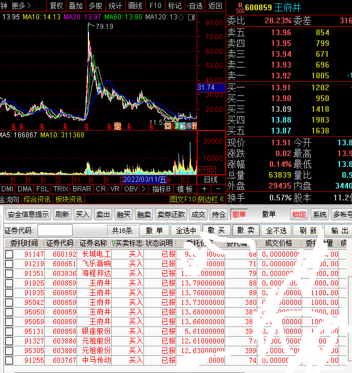This screenshot has width=352, height=373.
Task: Open the 模板 template menu
Action: pos(185,189)
